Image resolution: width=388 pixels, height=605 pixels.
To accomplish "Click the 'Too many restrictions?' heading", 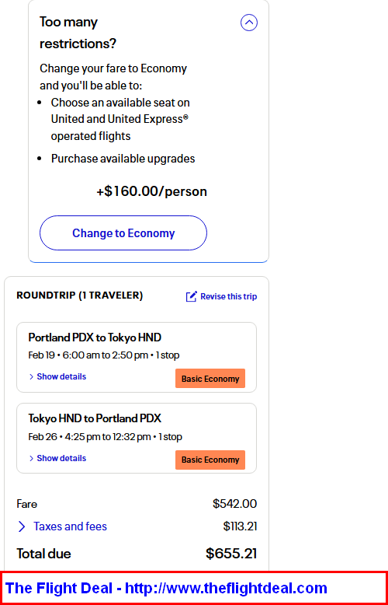I will pyautogui.click(x=78, y=33).
